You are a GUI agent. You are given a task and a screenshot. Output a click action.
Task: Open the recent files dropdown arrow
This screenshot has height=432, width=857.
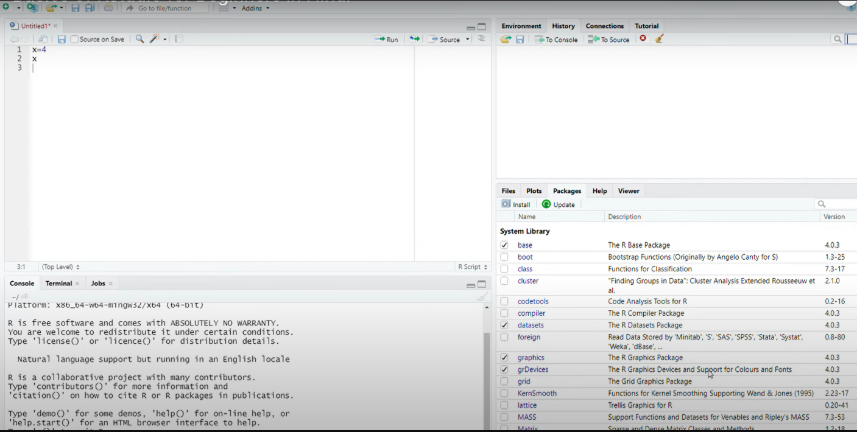point(62,9)
